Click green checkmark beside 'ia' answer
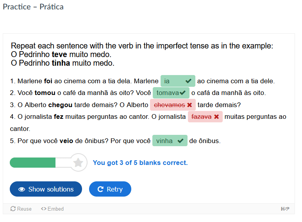Image resolution: width=302 pixels, height=222 pixels. point(188,81)
